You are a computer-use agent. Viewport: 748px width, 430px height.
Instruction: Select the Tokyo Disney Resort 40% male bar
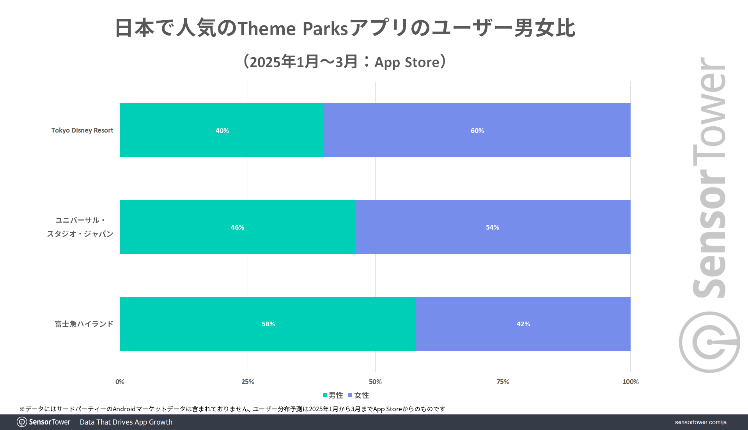222,130
